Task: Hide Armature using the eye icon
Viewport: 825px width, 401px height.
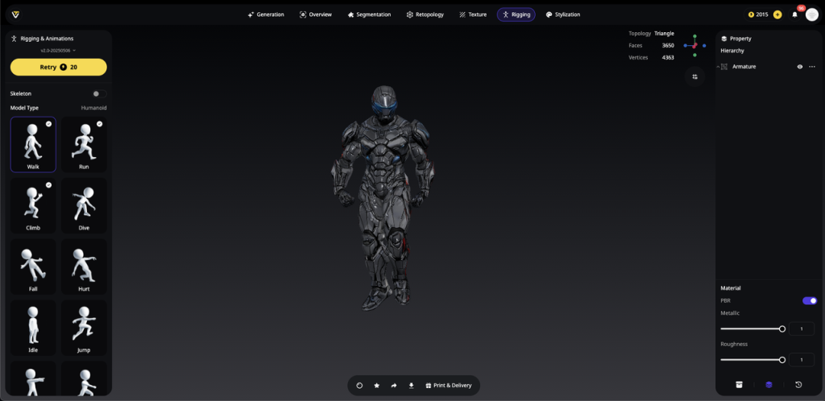Action: [800, 67]
